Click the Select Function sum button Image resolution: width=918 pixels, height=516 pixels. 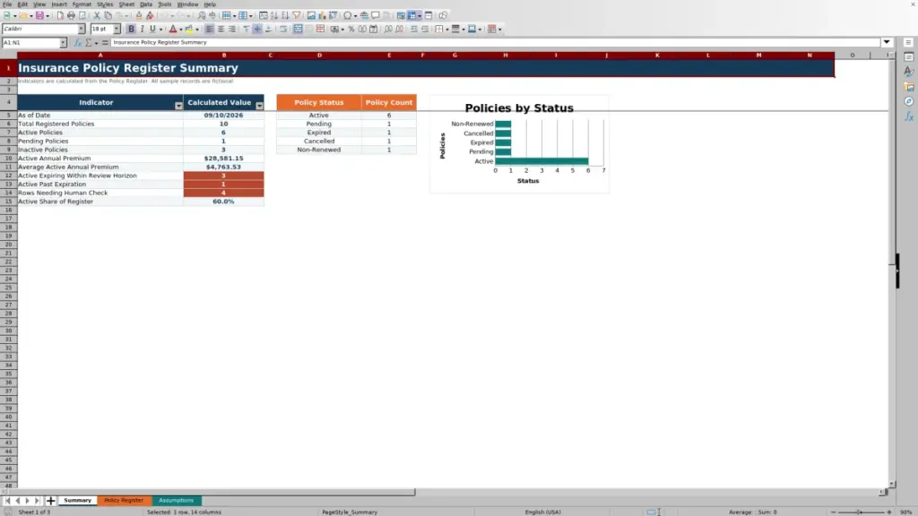(x=89, y=43)
